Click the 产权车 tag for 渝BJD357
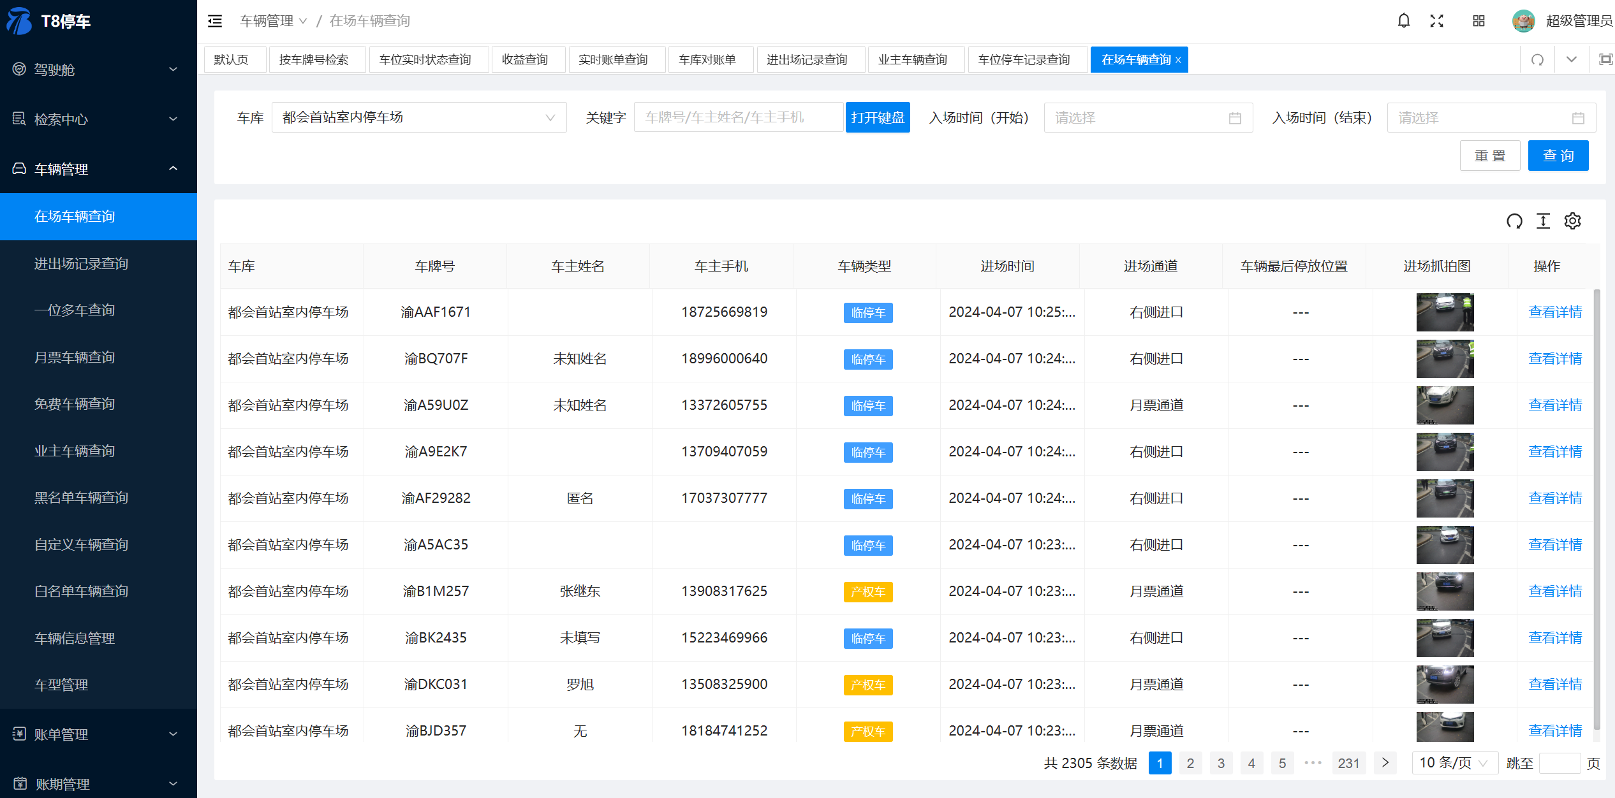 (x=868, y=732)
